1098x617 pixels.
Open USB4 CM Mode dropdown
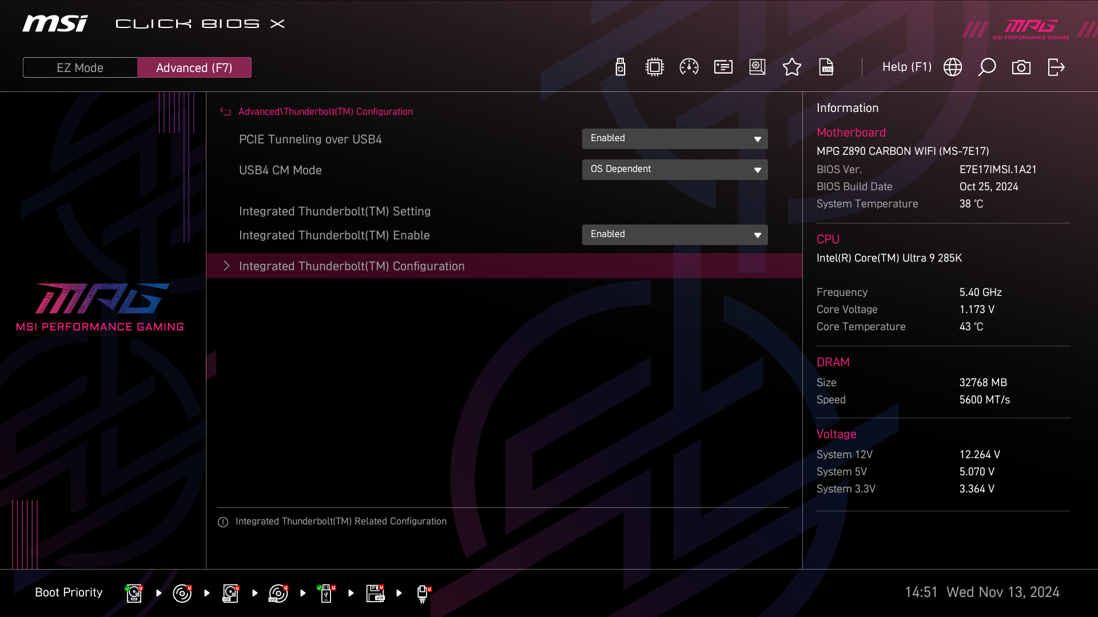[674, 170]
